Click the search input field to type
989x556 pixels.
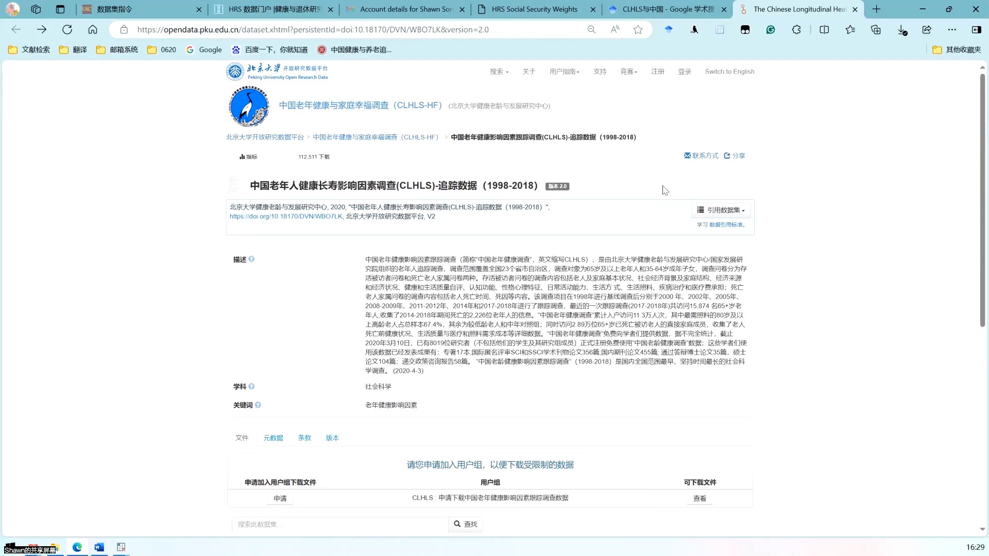point(340,524)
